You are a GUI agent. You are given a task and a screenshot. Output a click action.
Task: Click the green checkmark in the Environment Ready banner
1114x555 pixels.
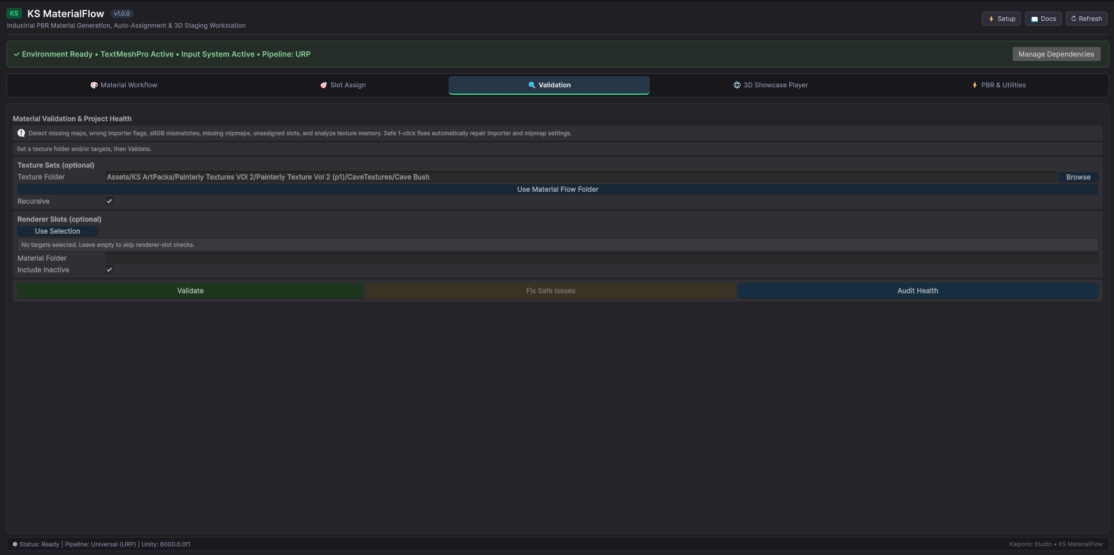tap(16, 55)
